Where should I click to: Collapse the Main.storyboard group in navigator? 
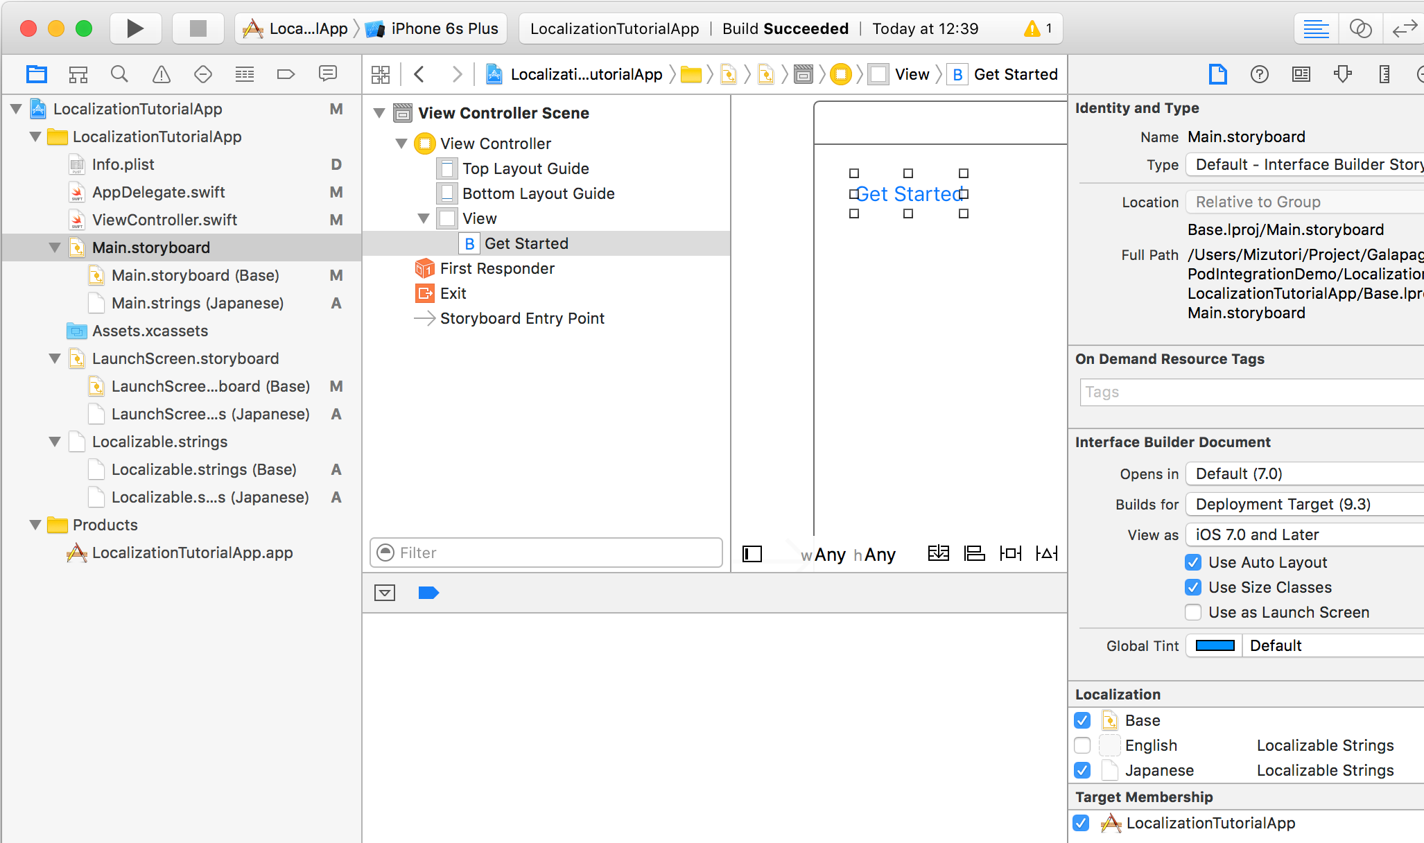coord(55,247)
